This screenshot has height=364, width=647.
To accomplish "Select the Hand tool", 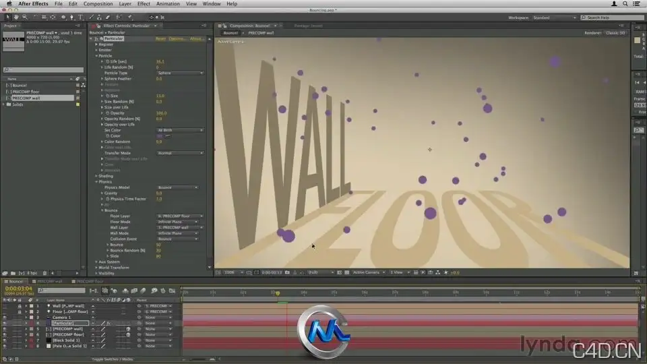I will pos(16,18).
